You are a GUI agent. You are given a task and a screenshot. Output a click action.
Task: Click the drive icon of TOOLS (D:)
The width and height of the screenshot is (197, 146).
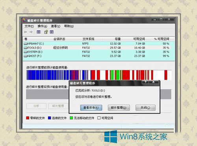26,48
